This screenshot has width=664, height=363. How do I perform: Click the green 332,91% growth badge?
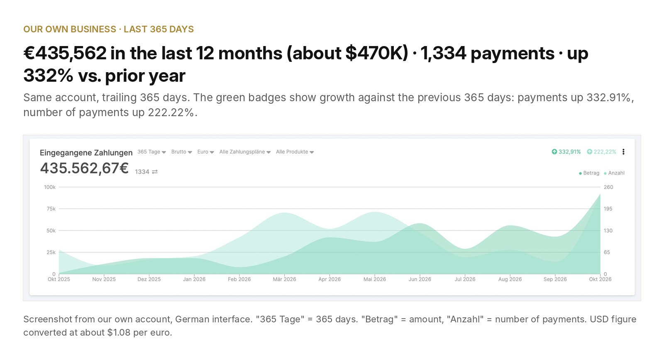566,152
